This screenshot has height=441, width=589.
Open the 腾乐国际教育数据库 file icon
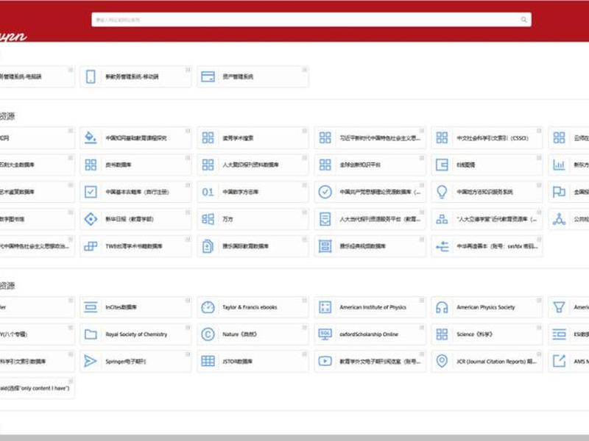(208, 246)
